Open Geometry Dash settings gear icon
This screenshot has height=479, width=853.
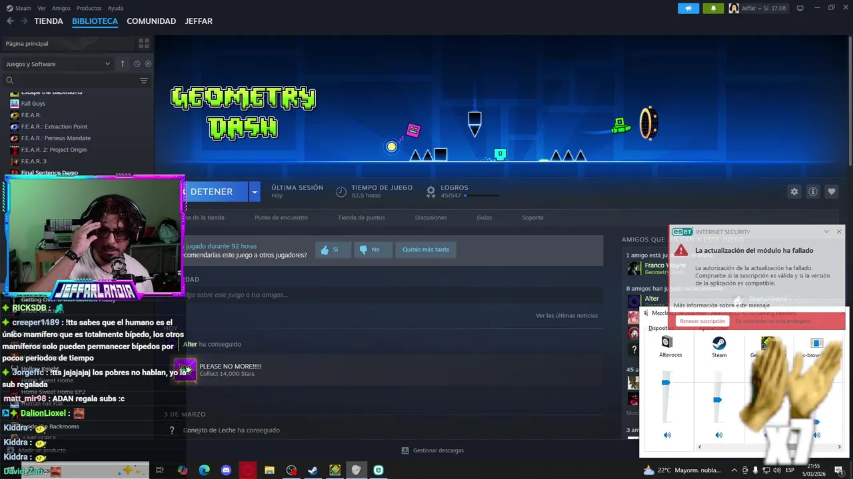pyautogui.click(x=794, y=192)
